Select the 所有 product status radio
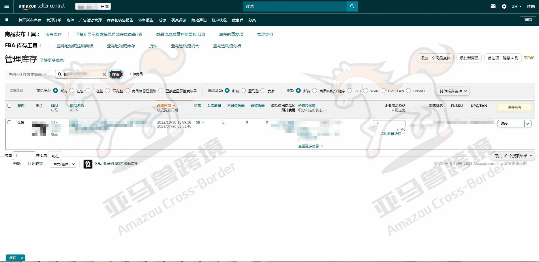 (55, 91)
